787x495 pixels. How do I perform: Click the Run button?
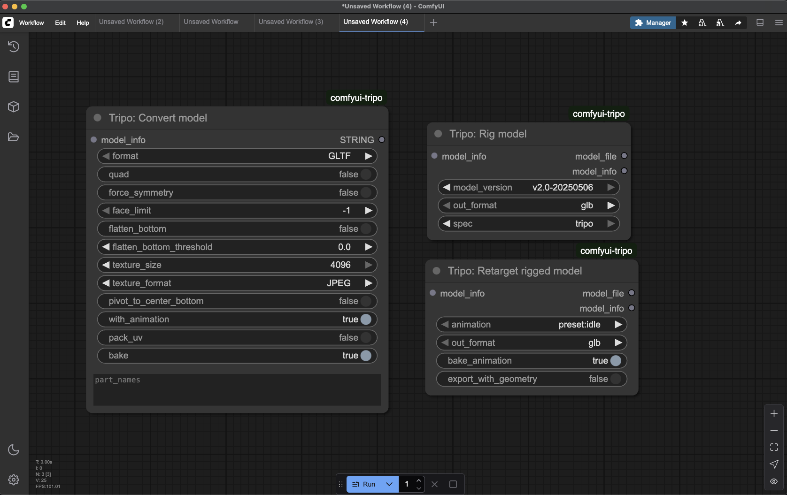click(x=364, y=484)
